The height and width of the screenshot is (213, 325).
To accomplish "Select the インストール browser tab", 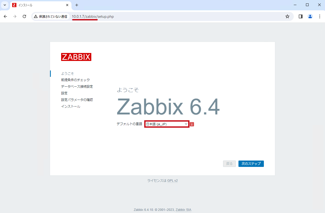I will click(x=40, y=5).
